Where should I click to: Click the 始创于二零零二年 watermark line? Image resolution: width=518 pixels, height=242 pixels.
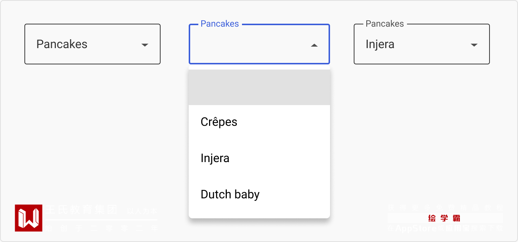click(x=102, y=228)
